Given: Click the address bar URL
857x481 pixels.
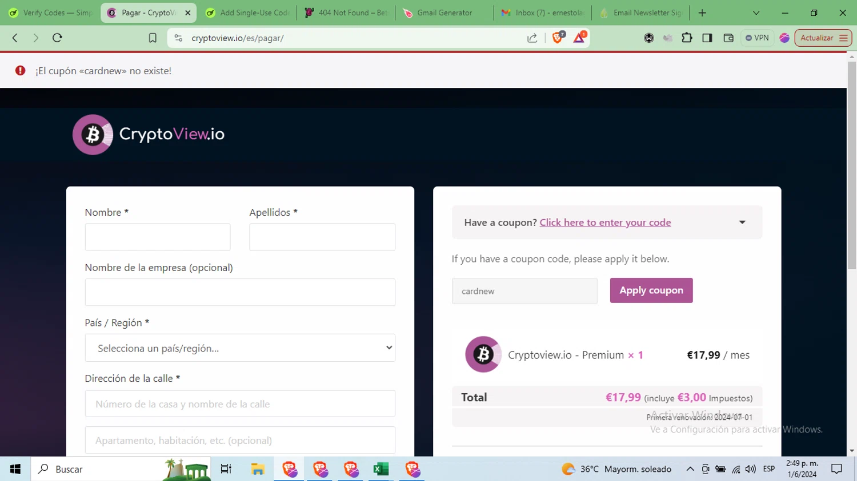Looking at the screenshot, I should pyautogui.click(x=238, y=38).
